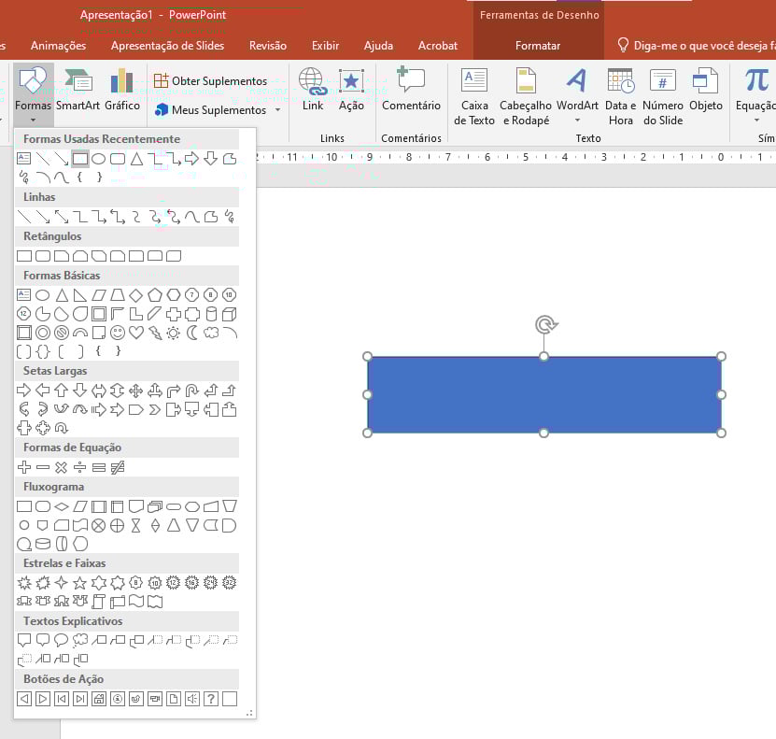The image size is (776, 739).
Task: Select the hourglass collate shape in Fluxograma
Action: [x=136, y=525]
